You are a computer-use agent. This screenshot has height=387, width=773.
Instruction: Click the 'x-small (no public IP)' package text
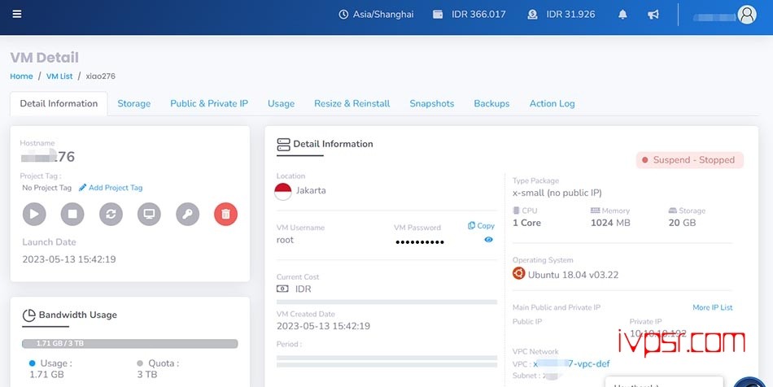coord(557,193)
